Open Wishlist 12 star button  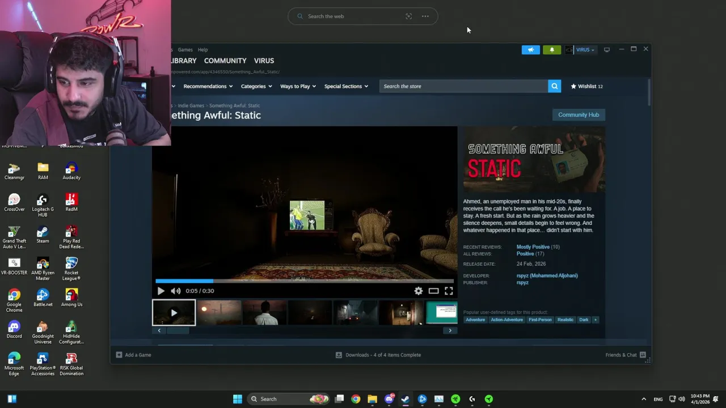(587, 86)
